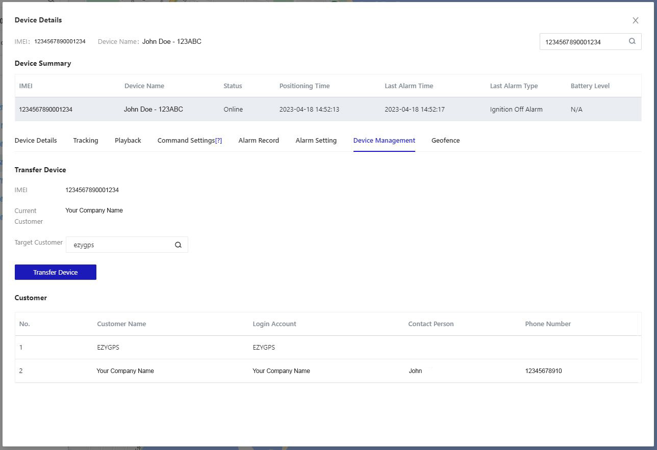Go to the Playback tab
657x450 pixels.
pyautogui.click(x=128, y=141)
